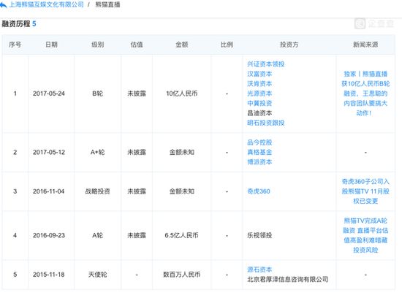Open investor link 博派资本

[259, 162]
